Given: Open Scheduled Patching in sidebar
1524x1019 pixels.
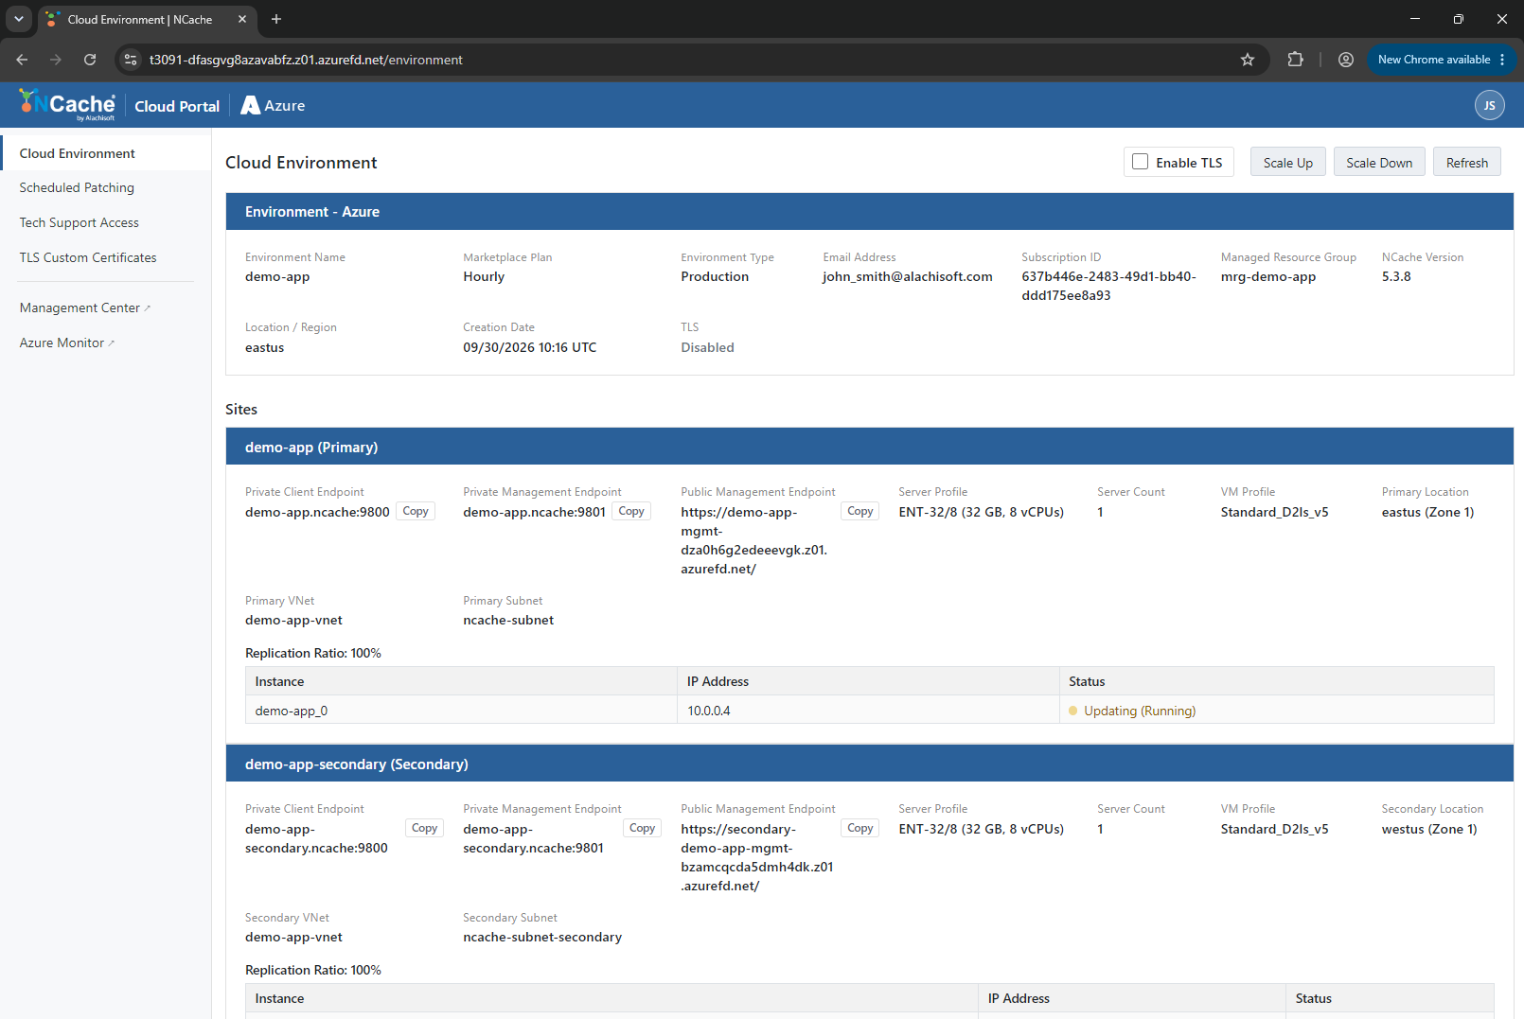Looking at the screenshot, I should click(x=77, y=187).
